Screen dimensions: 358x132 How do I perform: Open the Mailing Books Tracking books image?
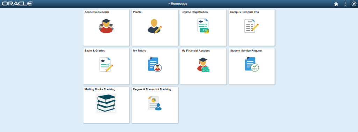click(106, 103)
